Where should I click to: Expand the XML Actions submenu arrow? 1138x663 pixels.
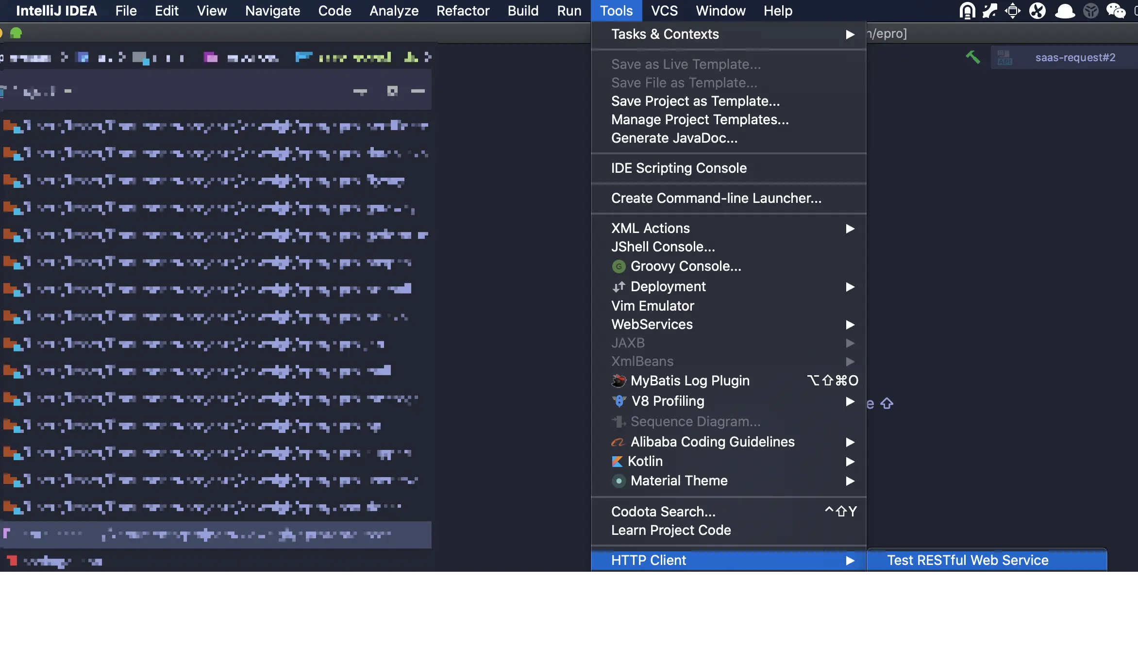[x=850, y=229]
